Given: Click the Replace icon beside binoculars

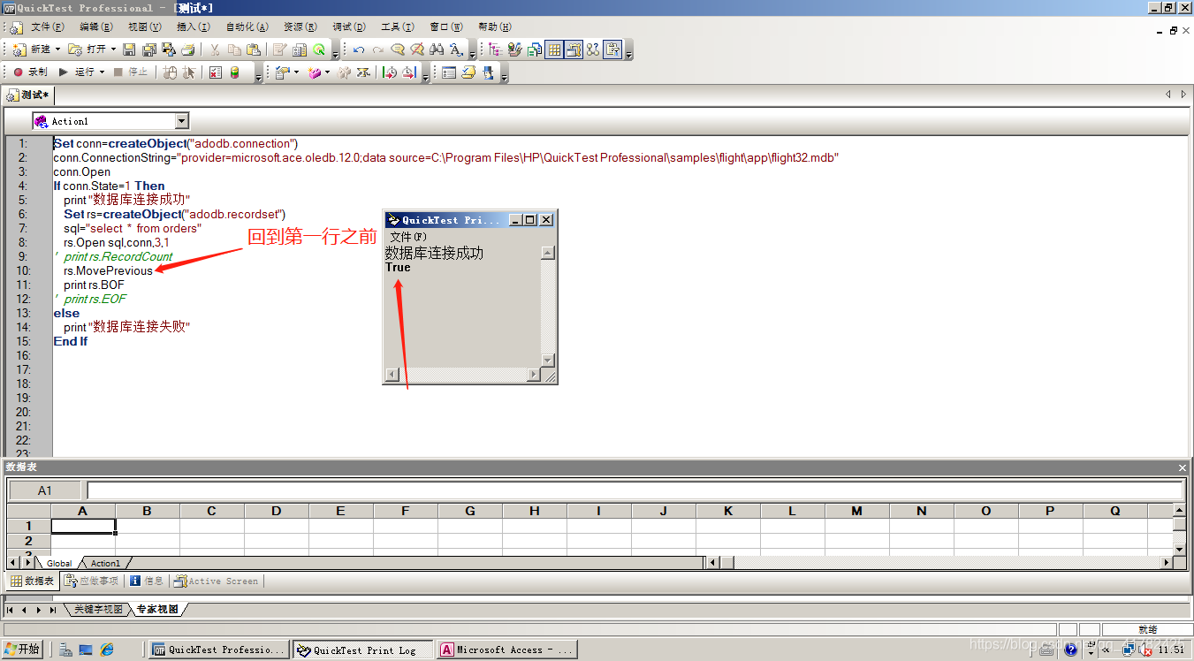Looking at the screenshot, I should [456, 49].
